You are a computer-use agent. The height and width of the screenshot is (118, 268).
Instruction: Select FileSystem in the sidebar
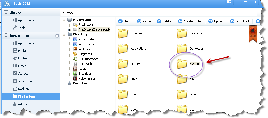(31, 96)
